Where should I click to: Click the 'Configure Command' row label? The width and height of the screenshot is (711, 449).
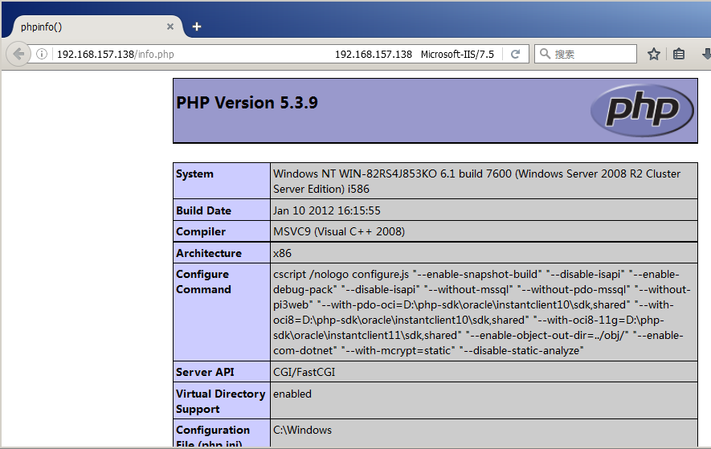point(203,282)
